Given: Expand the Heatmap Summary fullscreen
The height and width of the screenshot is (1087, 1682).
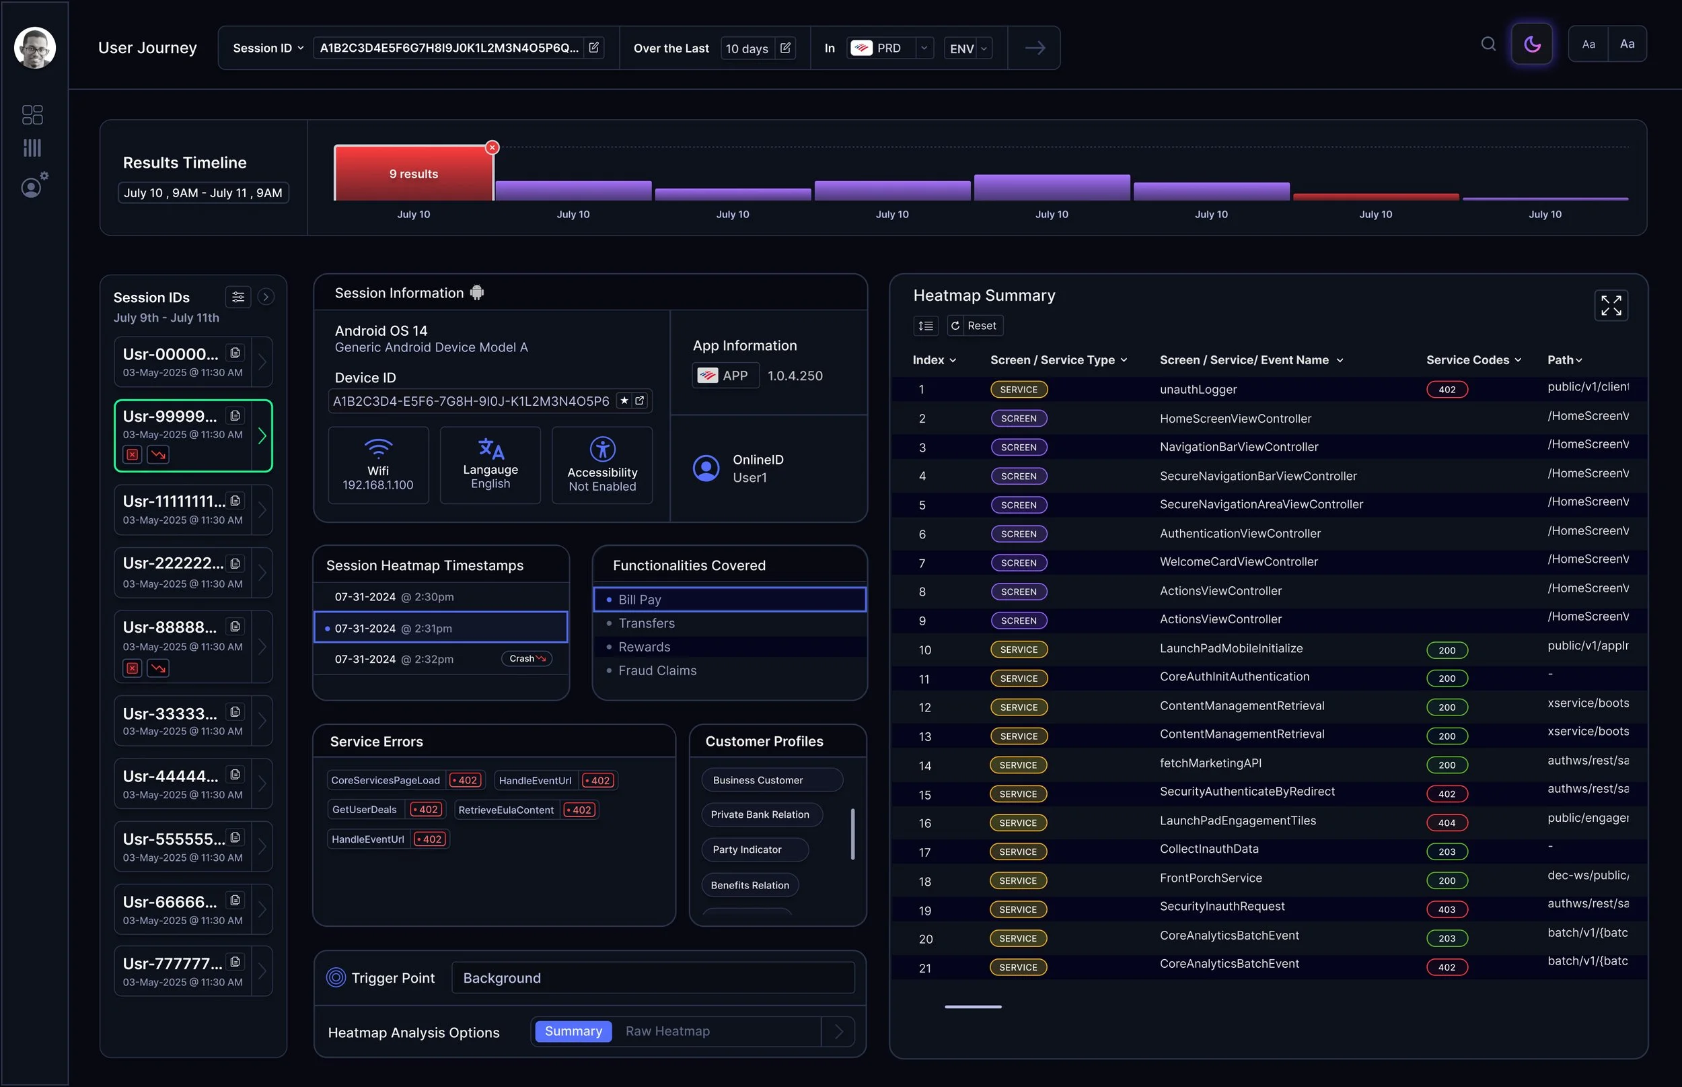Looking at the screenshot, I should coord(1611,306).
